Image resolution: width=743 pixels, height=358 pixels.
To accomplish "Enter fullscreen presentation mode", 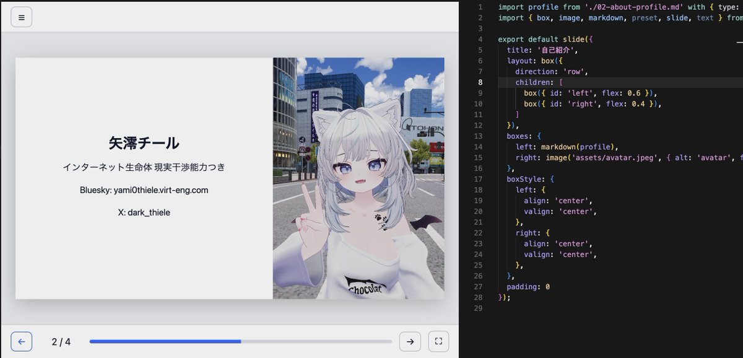I will [x=438, y=341].
